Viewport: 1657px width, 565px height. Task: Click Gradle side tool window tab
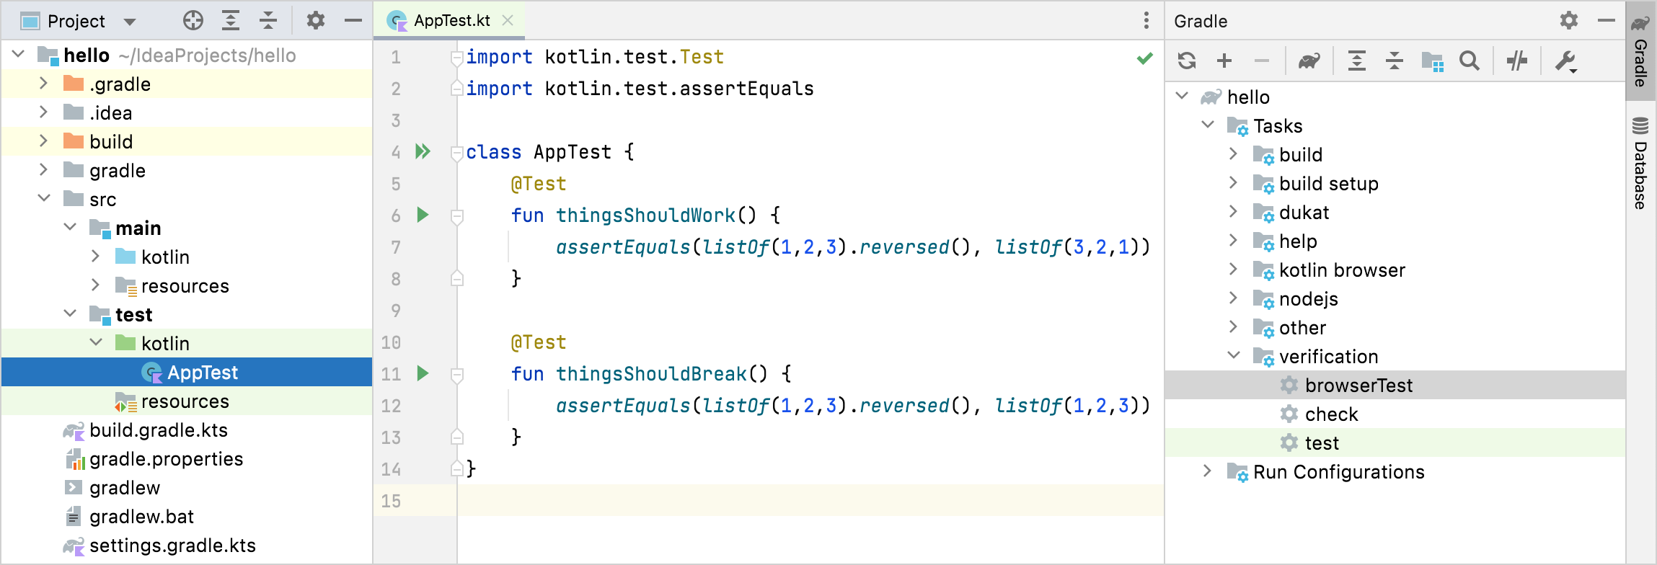click(x=1640, y=50)
